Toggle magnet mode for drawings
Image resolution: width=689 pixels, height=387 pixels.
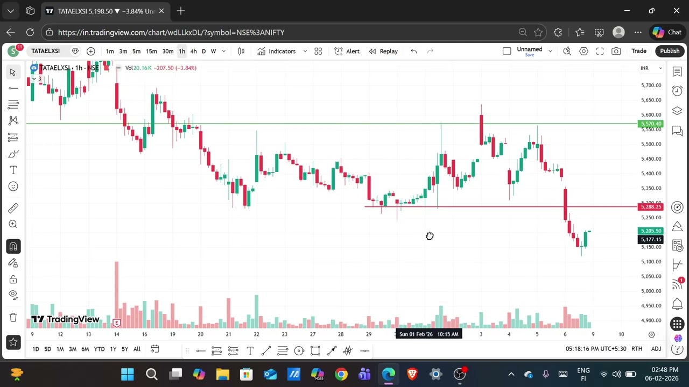coord(13,247)
